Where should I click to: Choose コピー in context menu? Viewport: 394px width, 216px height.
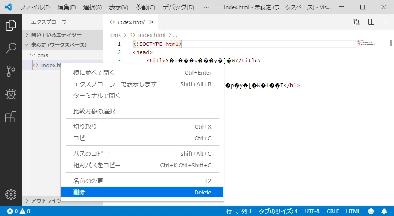pyautogui.click(x=142, y=138)
